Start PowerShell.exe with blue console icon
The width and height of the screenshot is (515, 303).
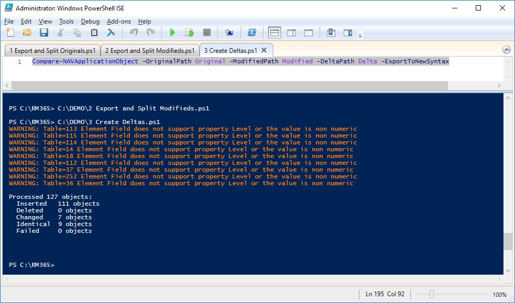[252, 32]
